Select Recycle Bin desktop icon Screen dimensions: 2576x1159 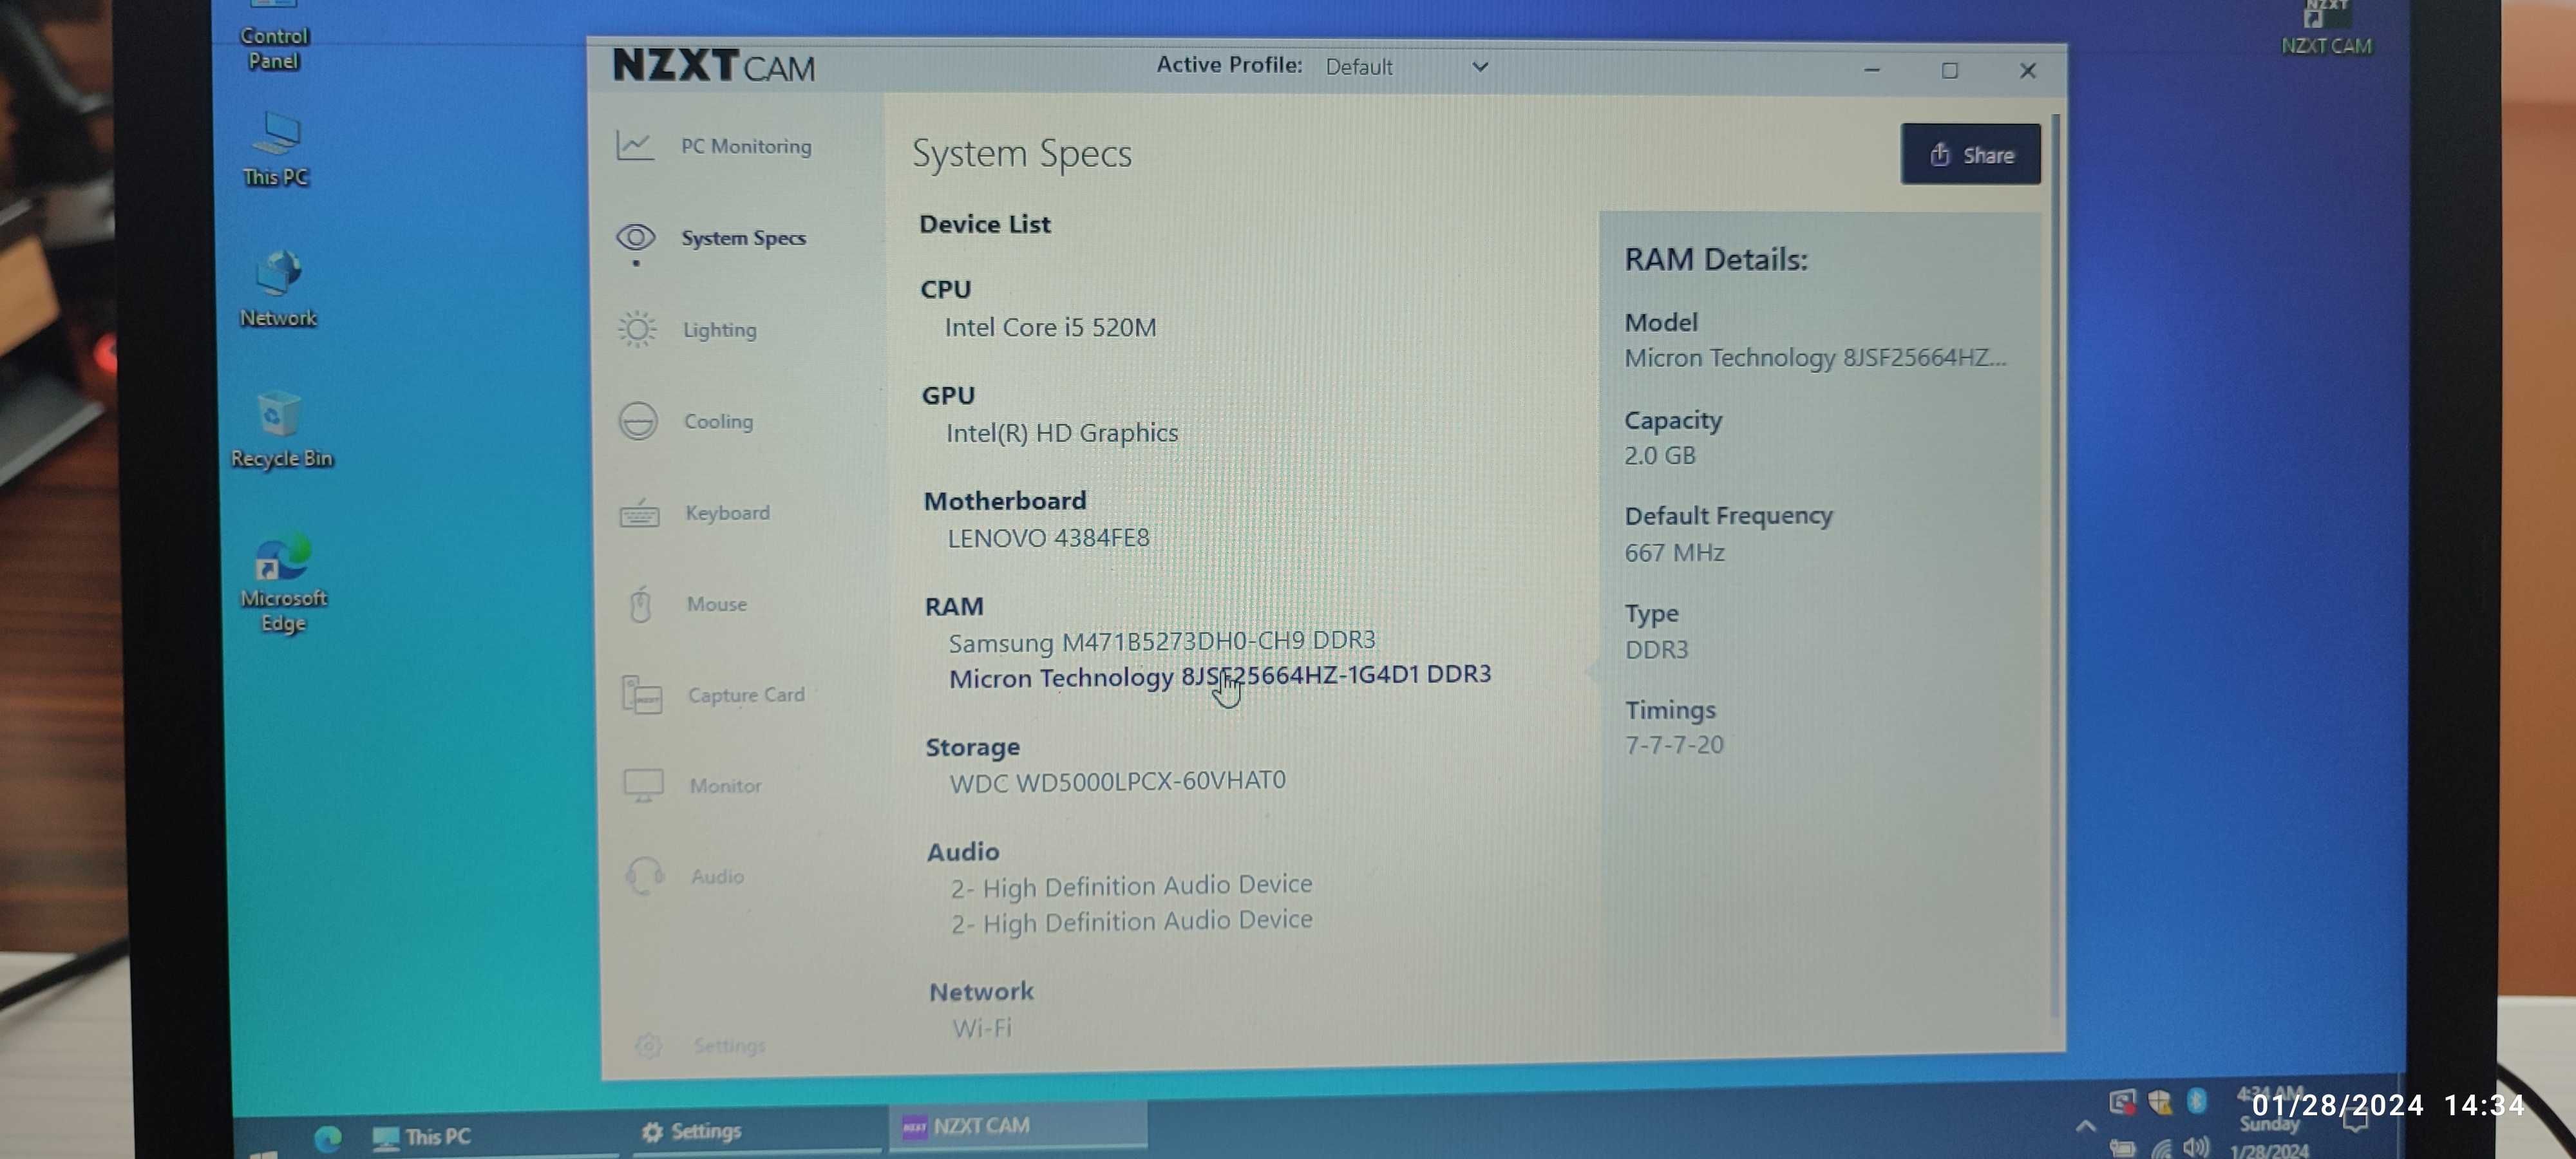[281, 430]
